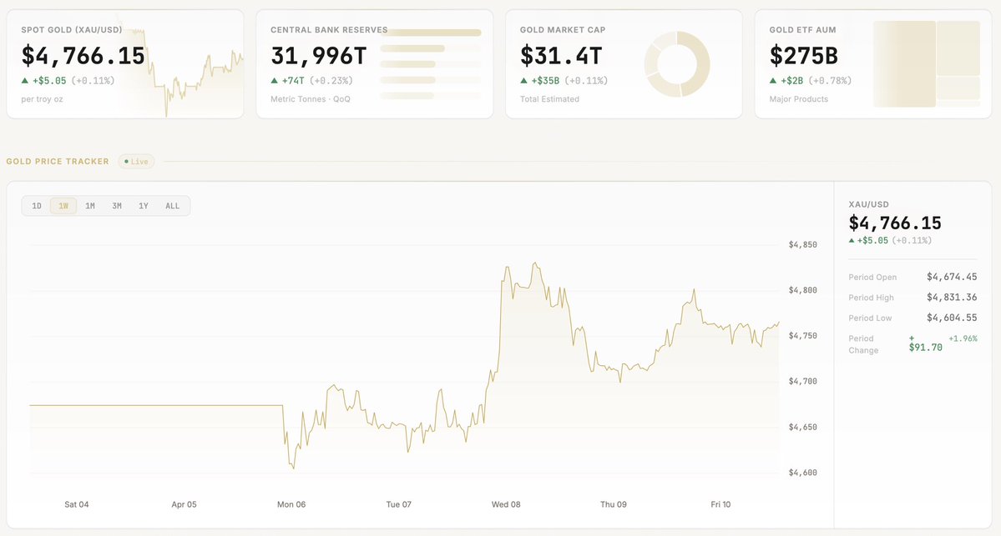Switch chart to 1W range

click(x=63, y=206)
